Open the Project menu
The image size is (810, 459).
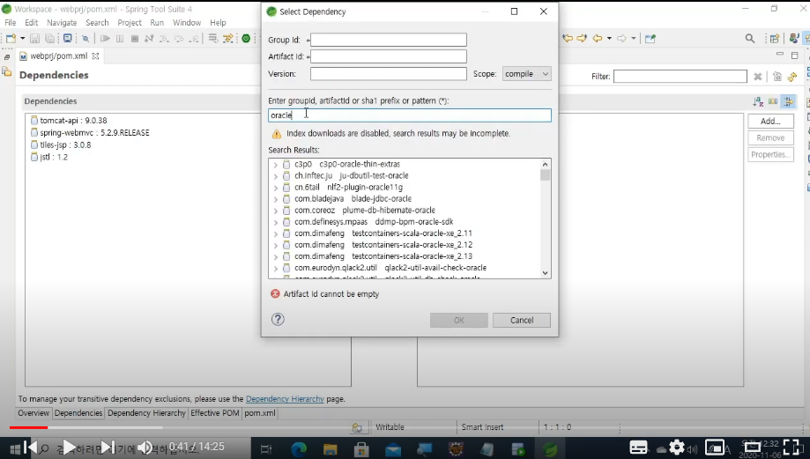pos(130,23)
